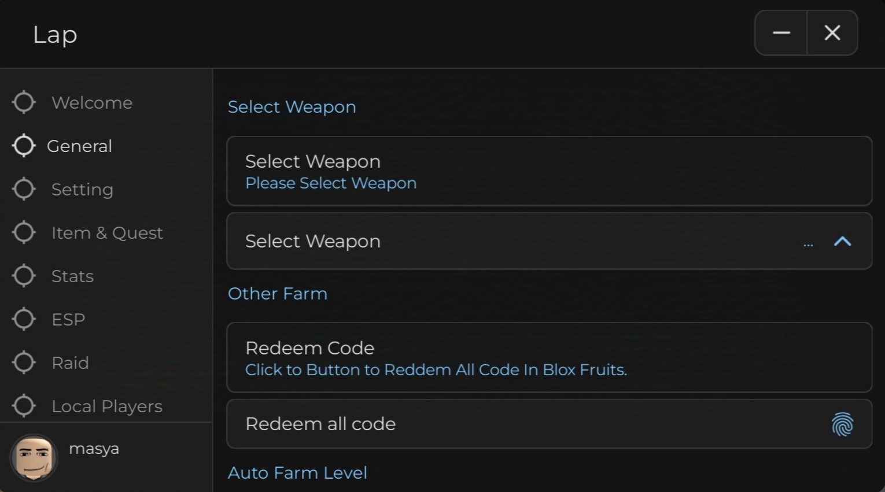This screenshot has width=885, height=492.
Task: Collapse the Select Weapon dropdown chevron
Action: point(843,242)
